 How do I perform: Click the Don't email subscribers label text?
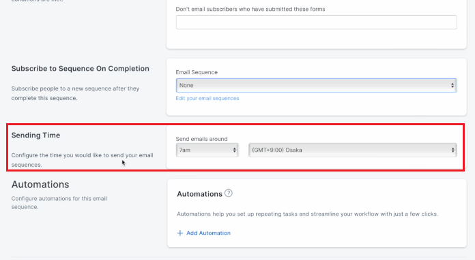250,9
